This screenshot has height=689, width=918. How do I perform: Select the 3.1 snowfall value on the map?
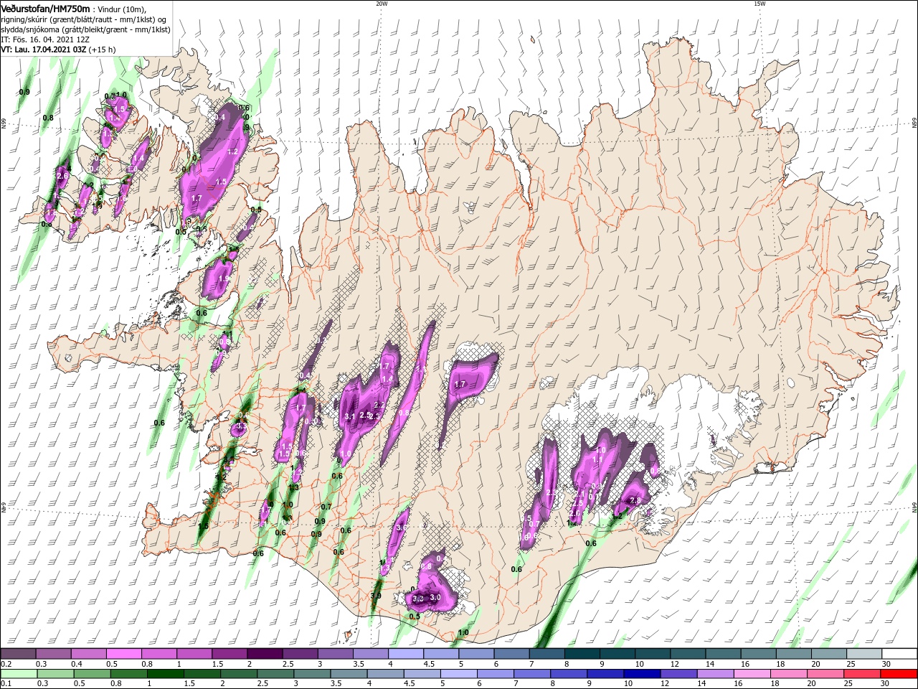(350, 416)
